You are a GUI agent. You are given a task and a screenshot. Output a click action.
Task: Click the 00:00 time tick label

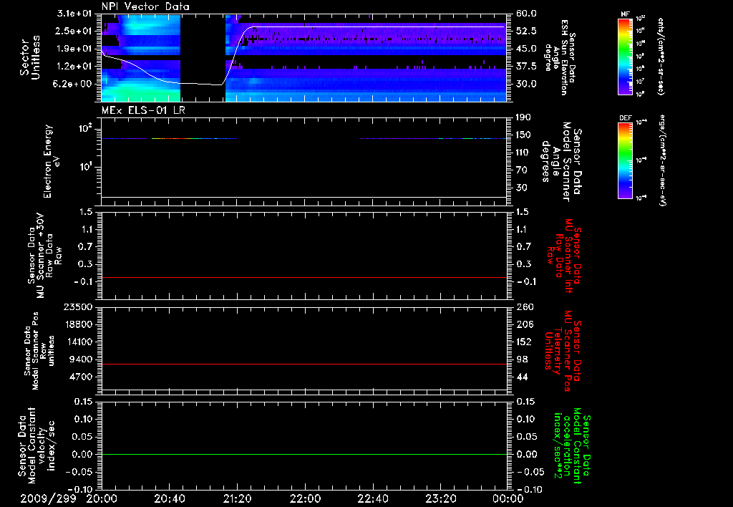tap(508, 498)
